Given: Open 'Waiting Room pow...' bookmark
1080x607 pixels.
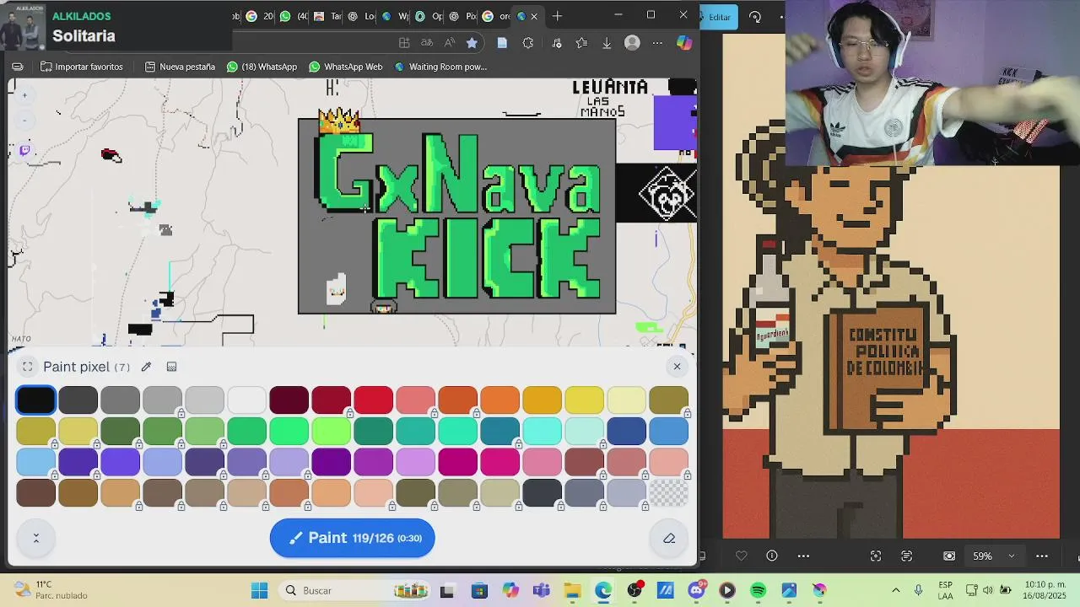Looking at the screenshot, I should coord(440,67).
